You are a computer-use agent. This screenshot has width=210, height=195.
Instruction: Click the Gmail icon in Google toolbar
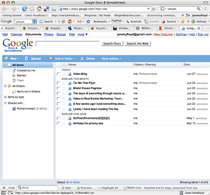pos(79,22)
